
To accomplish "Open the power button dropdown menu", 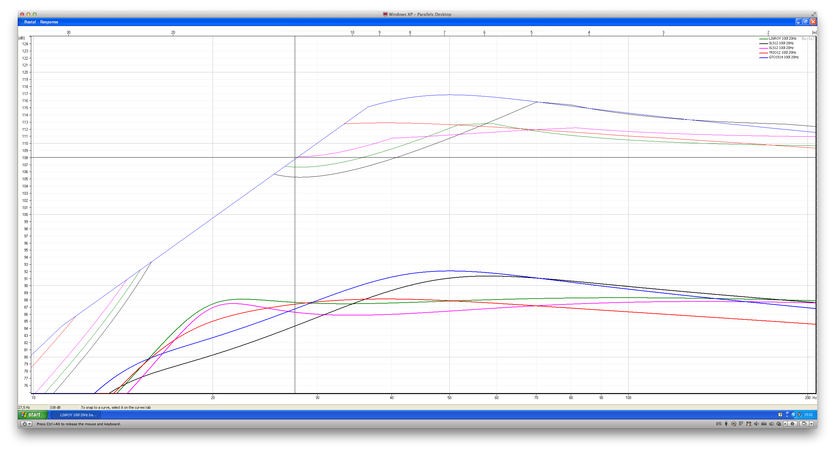I will pos(29,424).
